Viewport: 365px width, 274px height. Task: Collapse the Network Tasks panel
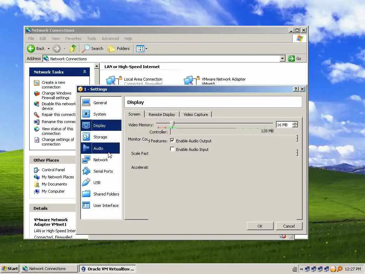coord(85,72)
